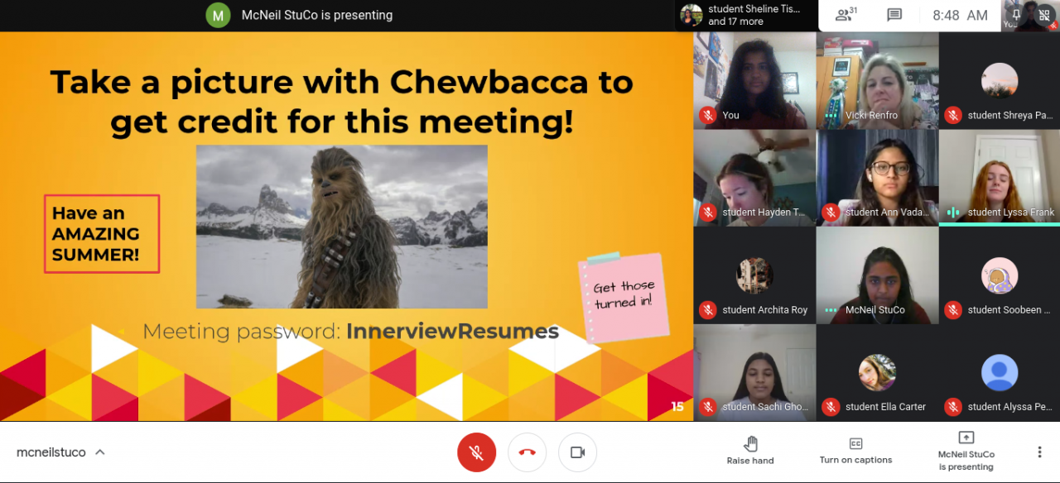This screenshot has height=483, width=1060.
Task: Click McNeil StuCo tile's three-dot indicator
Action: pyautogui.click(x=831, y=309)
